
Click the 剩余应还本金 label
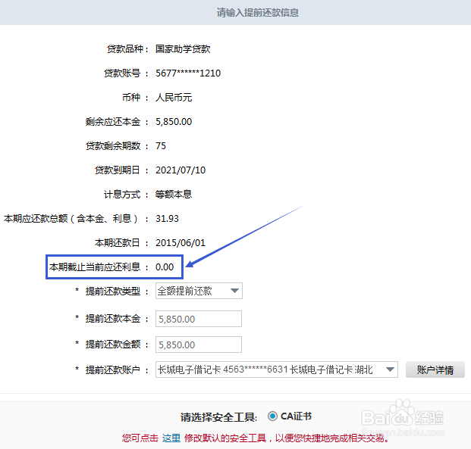tap(113, 122)
